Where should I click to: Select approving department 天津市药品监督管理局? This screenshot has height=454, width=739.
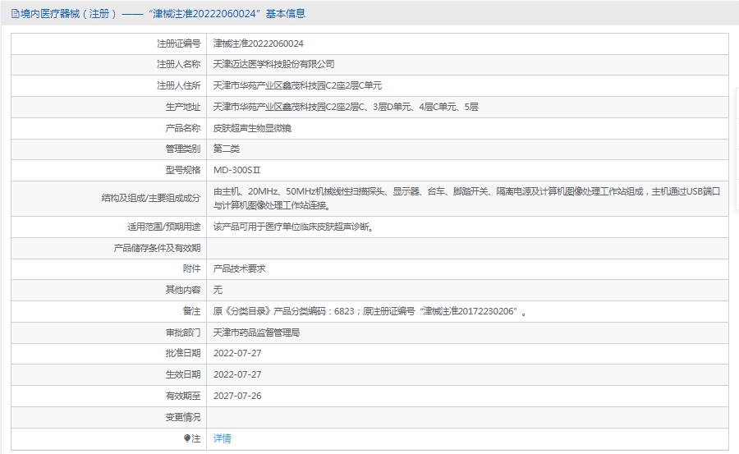point(256,332)
